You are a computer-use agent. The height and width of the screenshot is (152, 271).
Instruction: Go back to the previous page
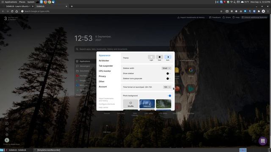3,11
